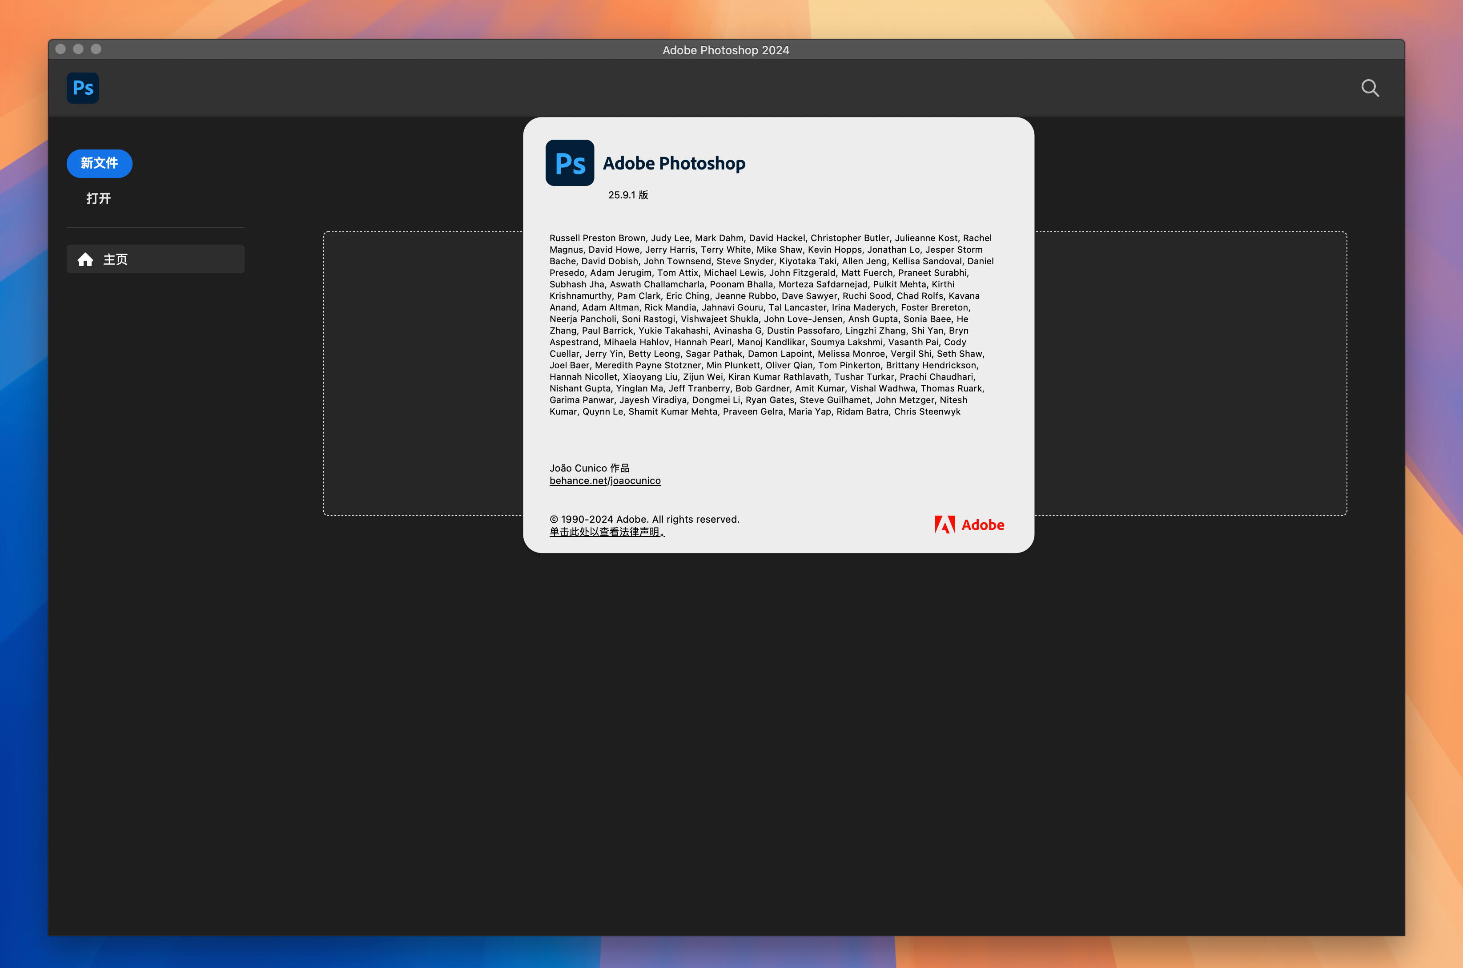1463x968 pixels.
Task: Open the search magnifier icon
Action: (1370, 88)
